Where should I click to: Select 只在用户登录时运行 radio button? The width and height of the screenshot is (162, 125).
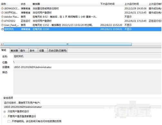(x=5, y=112)
